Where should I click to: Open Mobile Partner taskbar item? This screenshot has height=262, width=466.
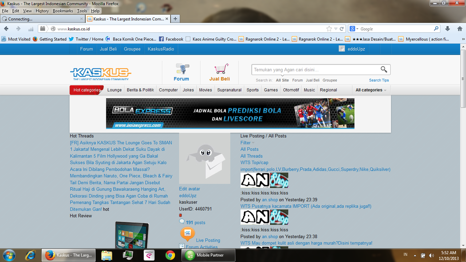(208, 255)
